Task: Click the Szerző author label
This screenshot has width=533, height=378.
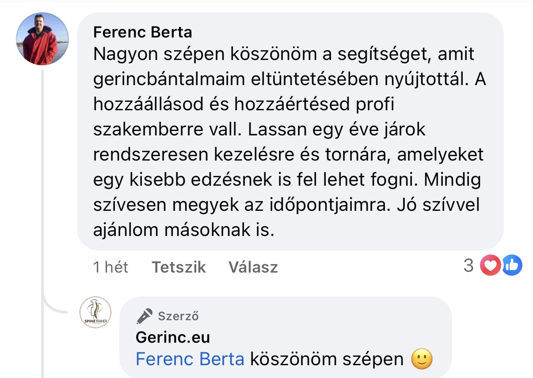Action: 178,316
